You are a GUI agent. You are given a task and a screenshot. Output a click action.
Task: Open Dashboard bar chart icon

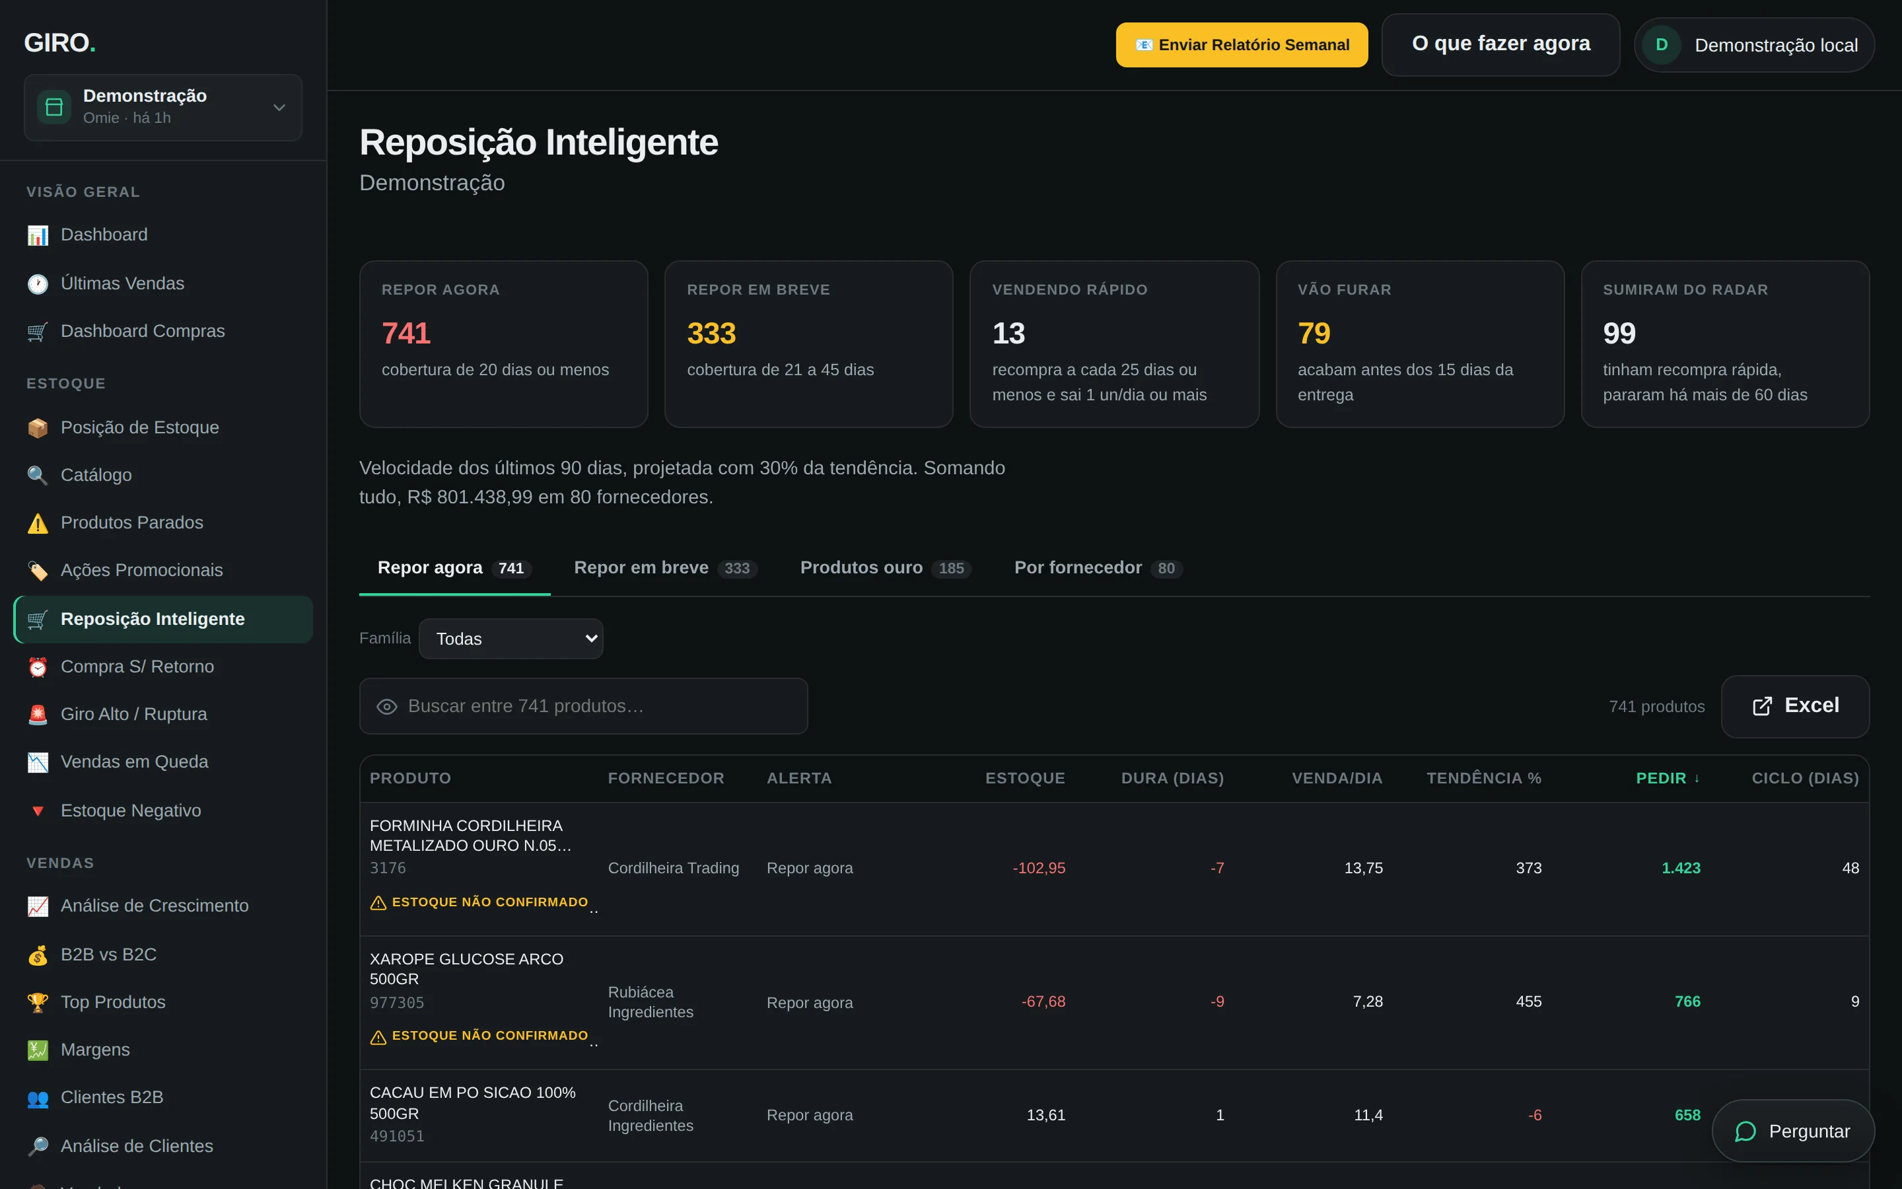pyautogui.click(x=38, y=235)
